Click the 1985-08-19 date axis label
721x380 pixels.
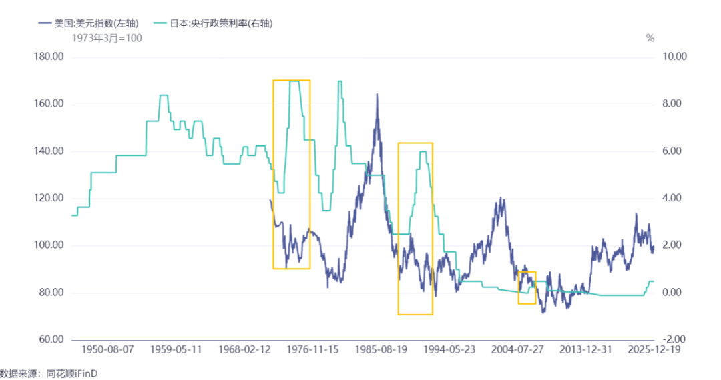(381, 349)
